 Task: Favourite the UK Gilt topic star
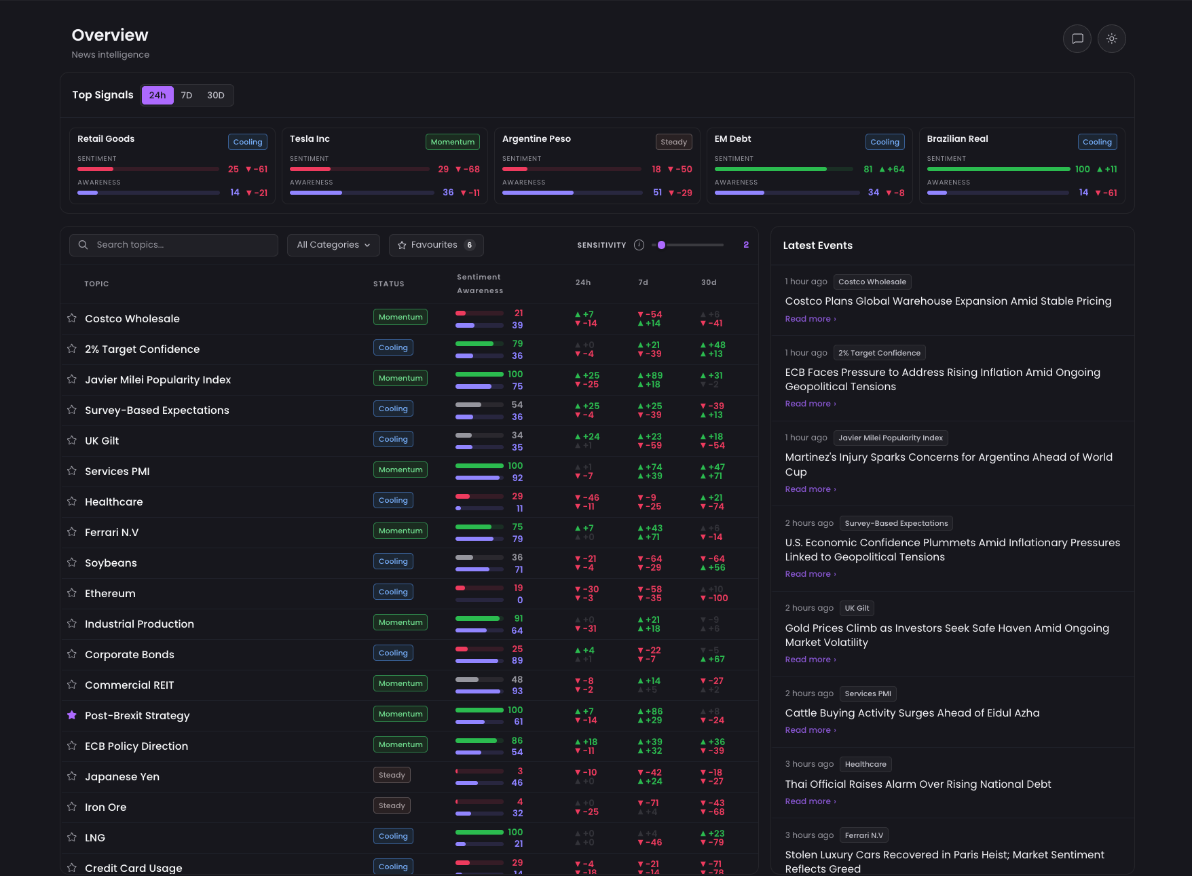pyautogui.click(x=72, y=440)
